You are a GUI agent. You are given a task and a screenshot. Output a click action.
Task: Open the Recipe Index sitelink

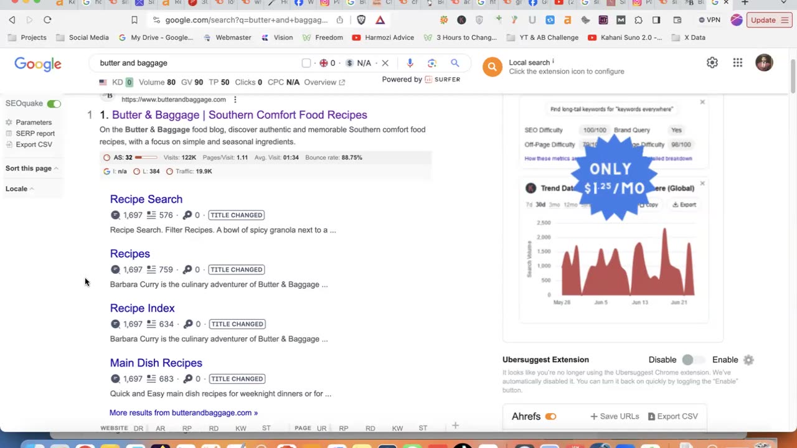143,308
